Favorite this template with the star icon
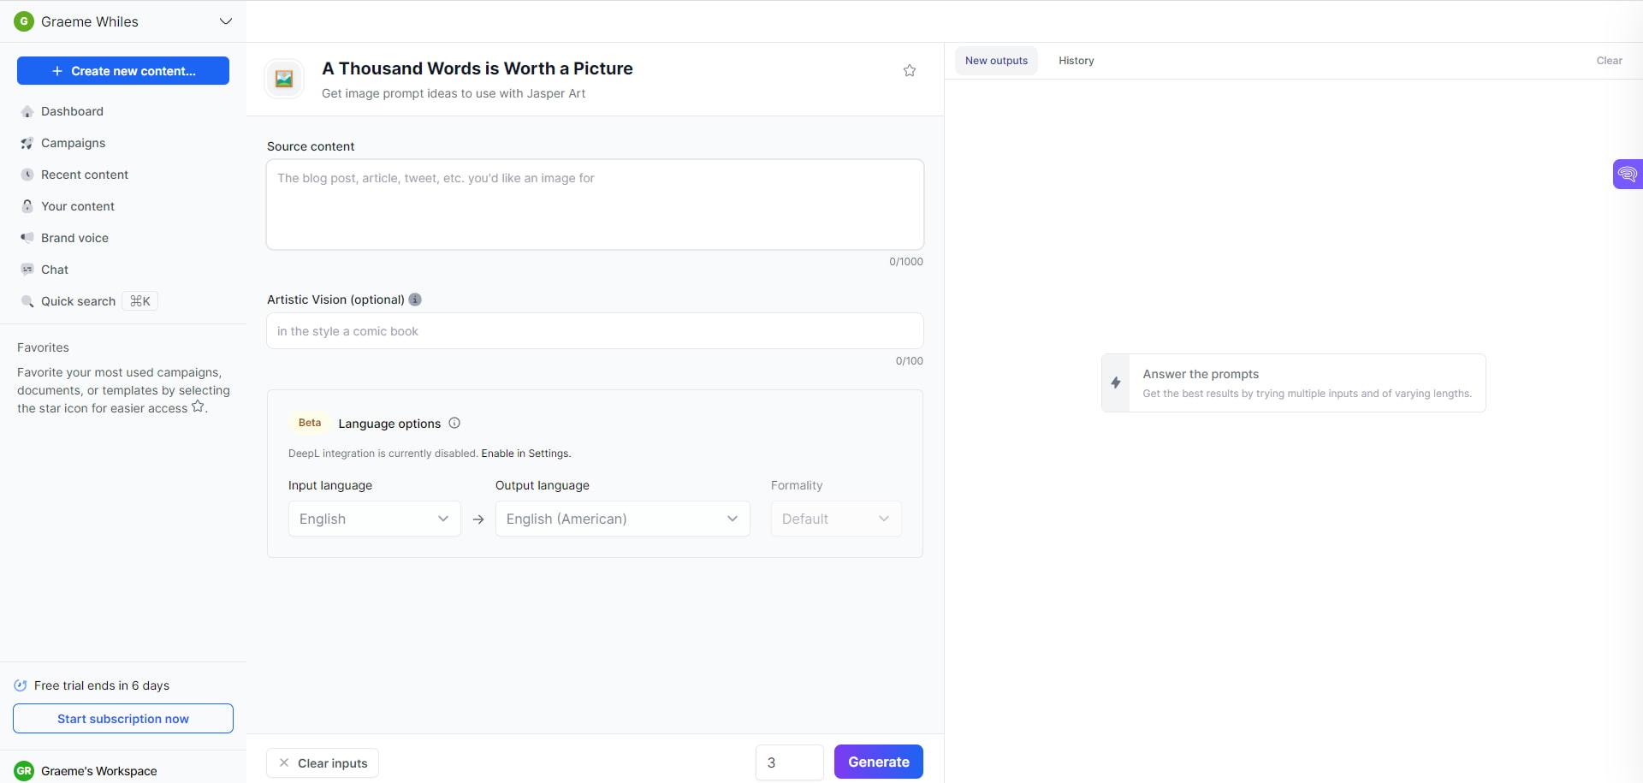Image resolution: width=1643 pixels, height=783 pixels. coord(910,70)
